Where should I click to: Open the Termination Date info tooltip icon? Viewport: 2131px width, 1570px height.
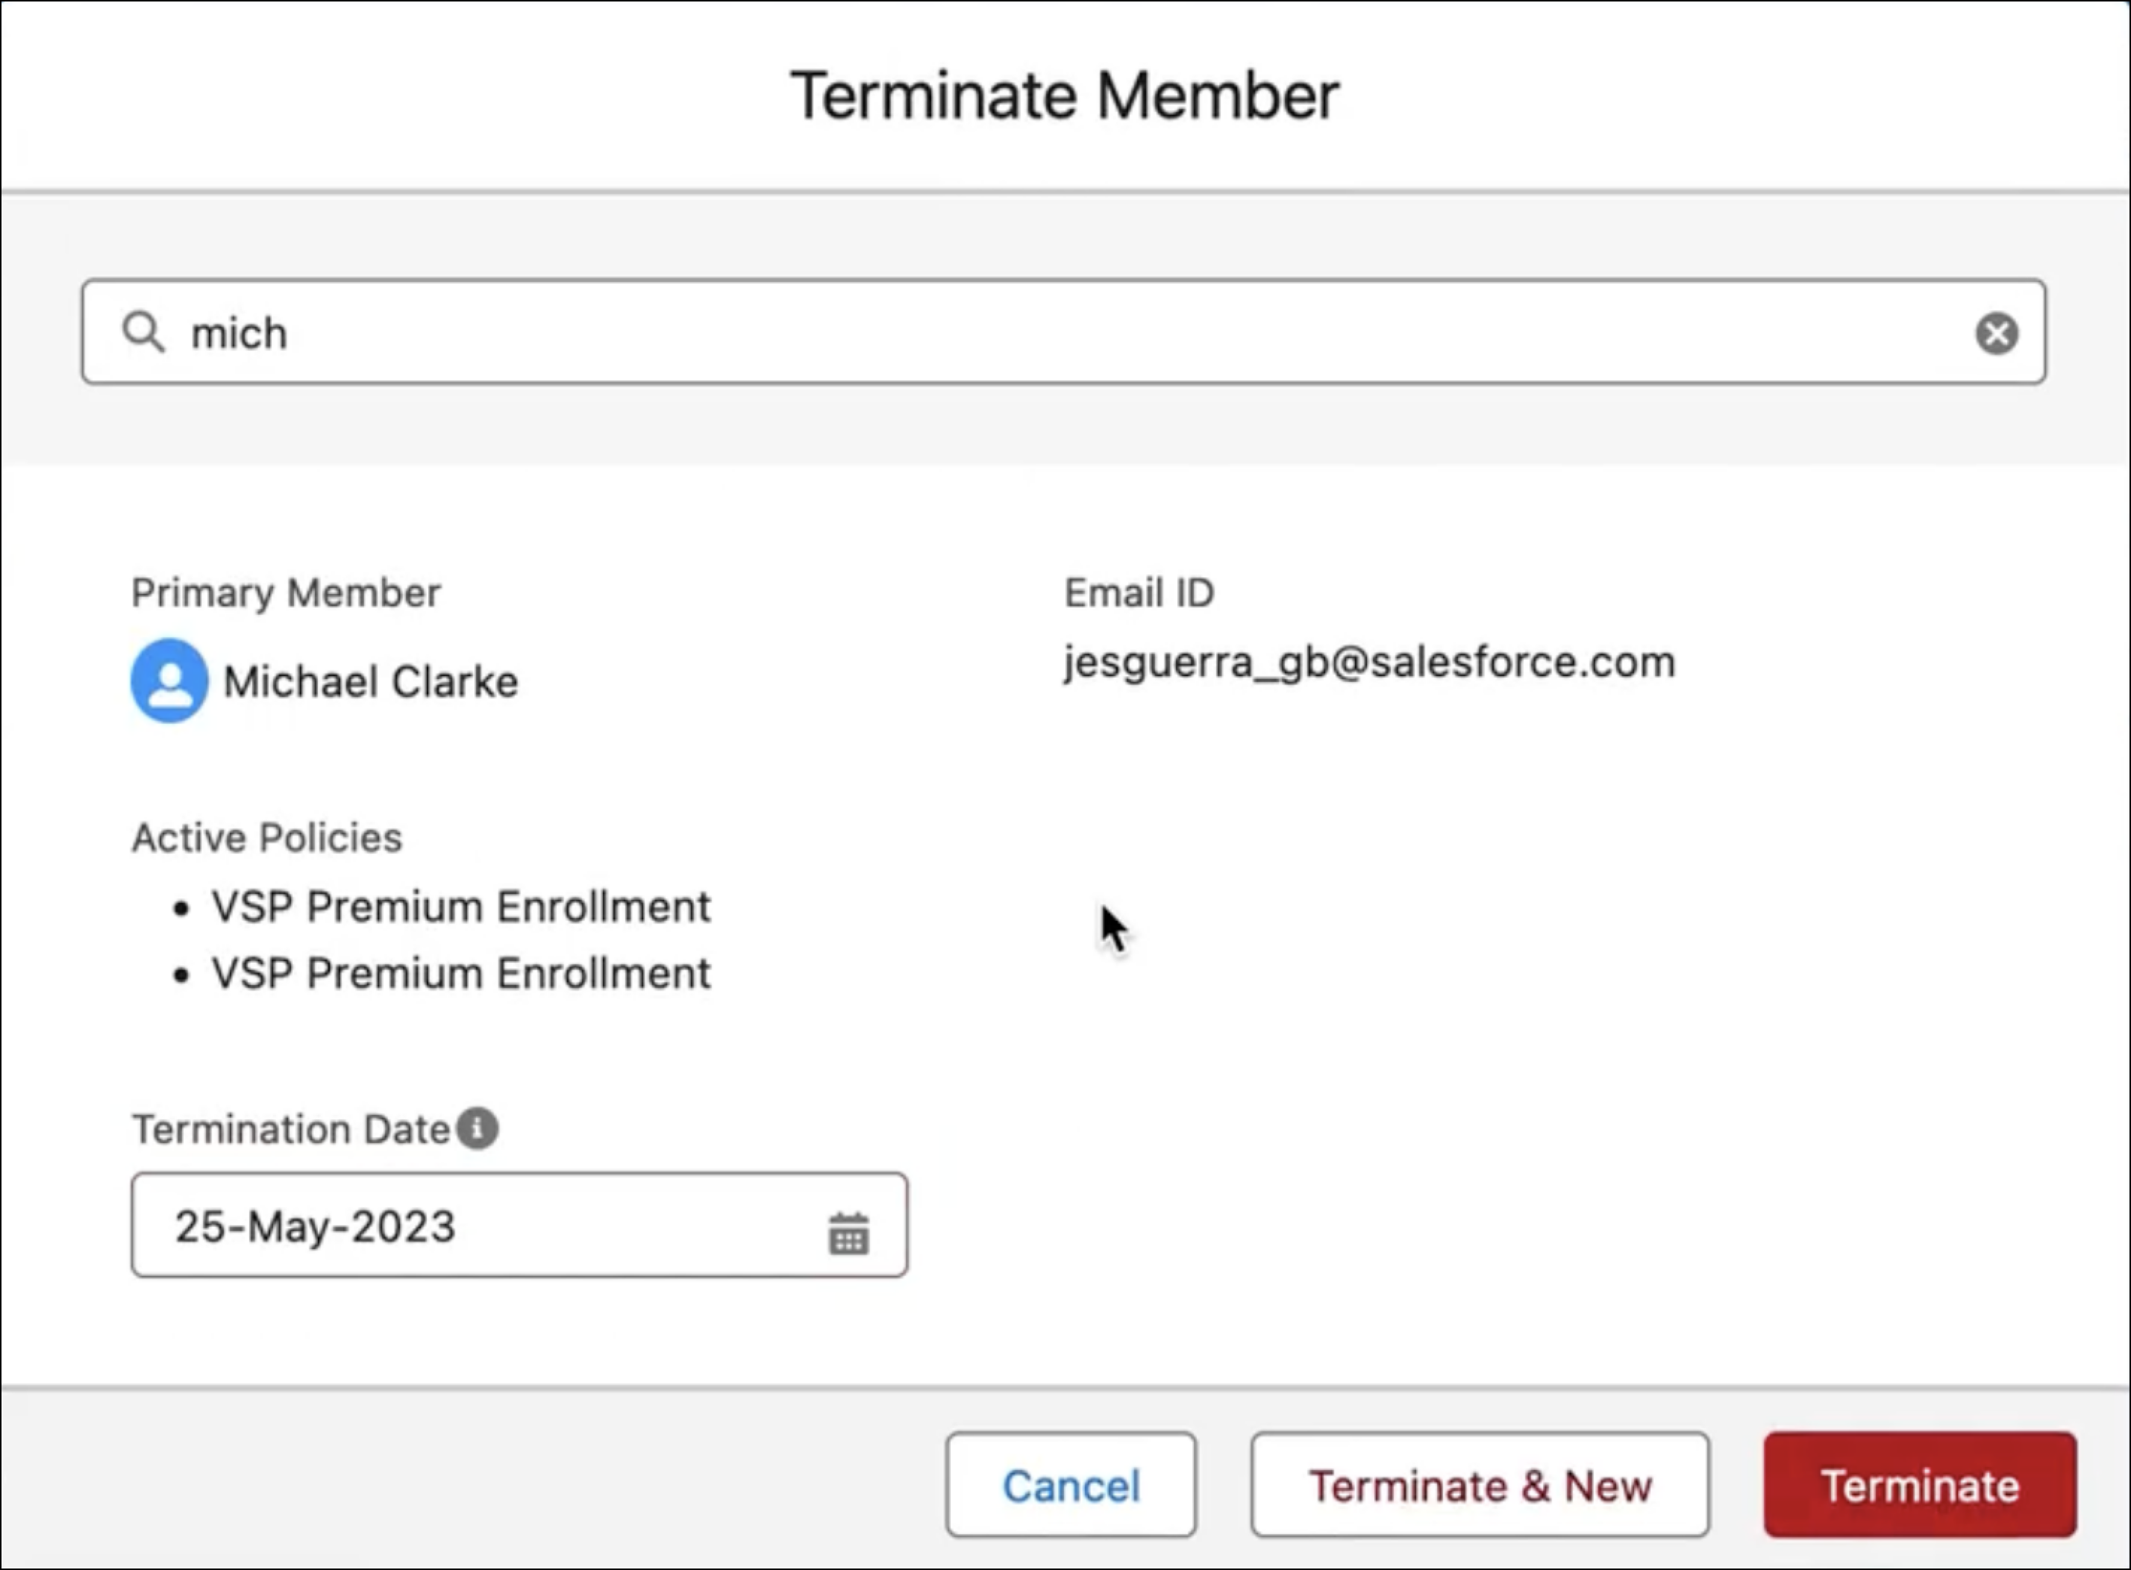tap(477, 1129)
